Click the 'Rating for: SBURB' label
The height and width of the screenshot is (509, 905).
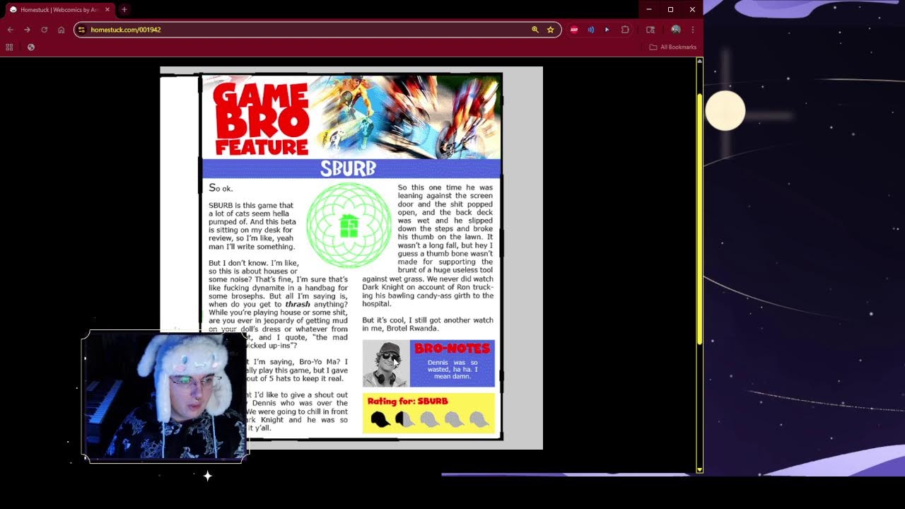[x=407, y=401]
